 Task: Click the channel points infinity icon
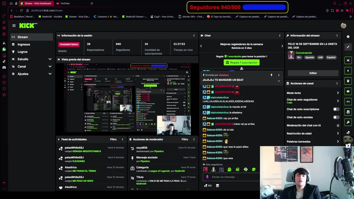click(x=208, y=186)
